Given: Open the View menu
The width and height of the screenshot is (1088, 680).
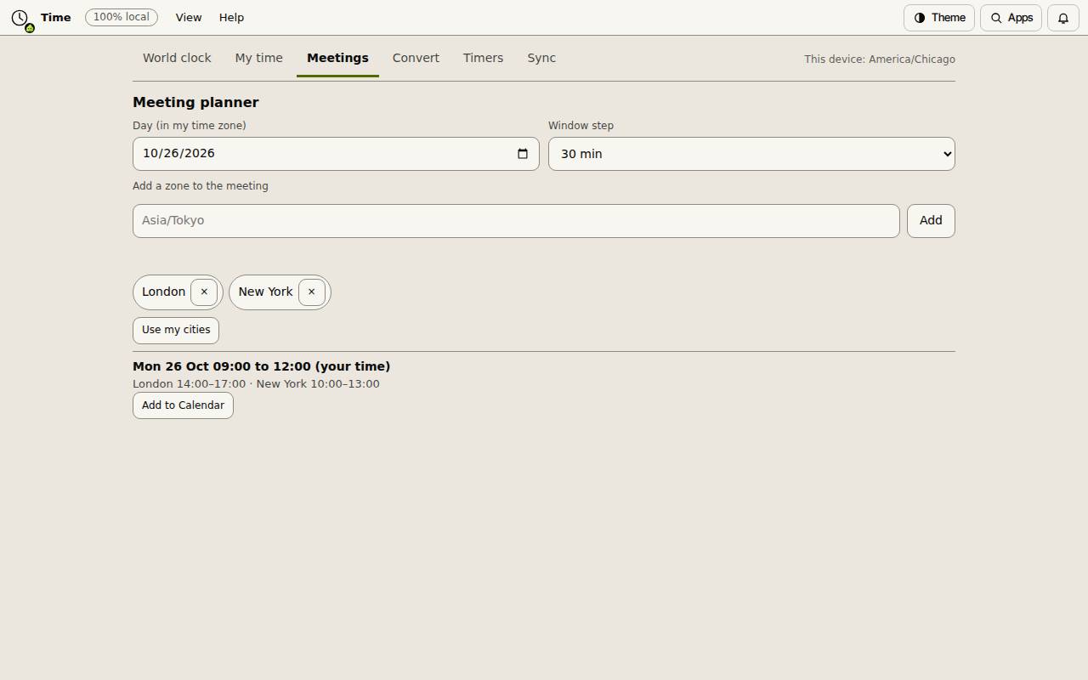Looking at the screenshot, I should click(x=189, y=18).
